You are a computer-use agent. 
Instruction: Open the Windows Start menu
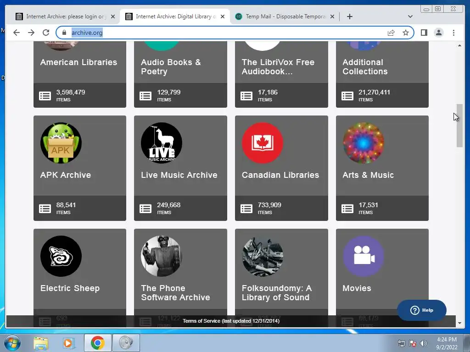tap(12, 343)
